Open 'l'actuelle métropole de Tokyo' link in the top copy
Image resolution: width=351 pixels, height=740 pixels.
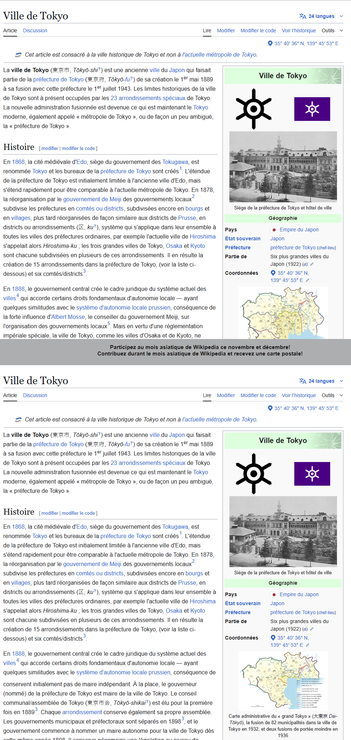(x=219, y=55)
